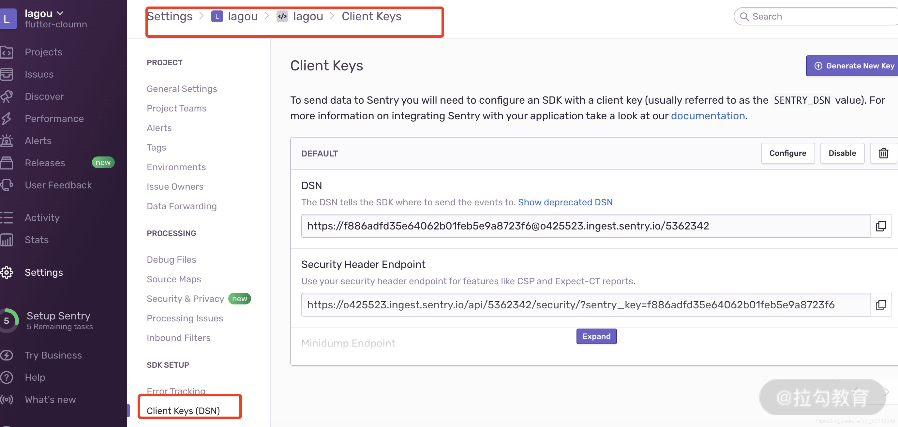Focus the Search settings field
898x427 pixels.
coord(816,16)
